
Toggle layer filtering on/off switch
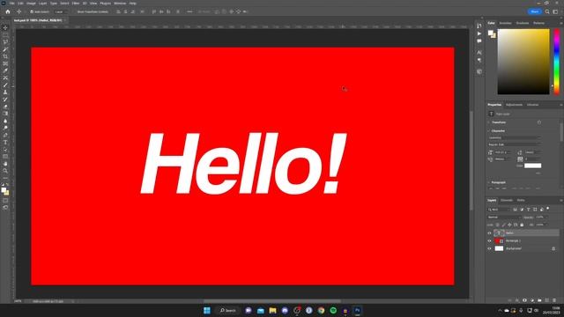[x=548, y=209]
